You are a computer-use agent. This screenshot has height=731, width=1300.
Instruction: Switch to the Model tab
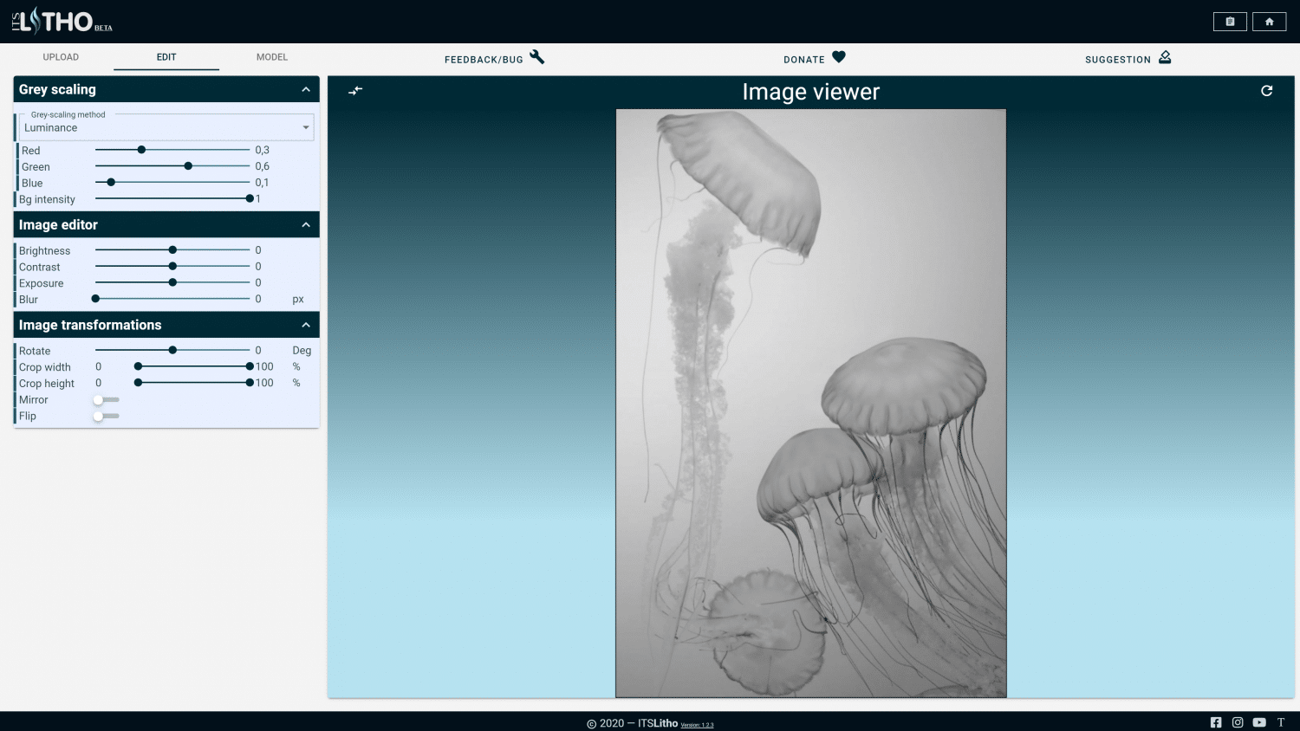pyautogui.click(x=271, y=56)
